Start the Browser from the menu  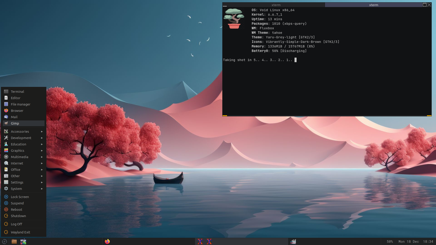pos(24,111)
